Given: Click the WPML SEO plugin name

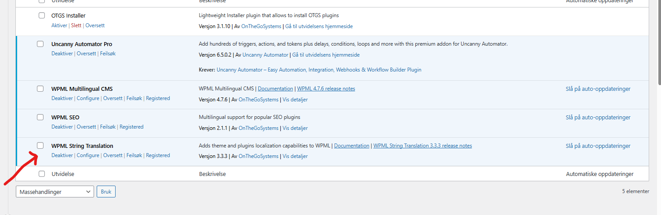Looking at the screenshot, I should [x=65, y=117].
